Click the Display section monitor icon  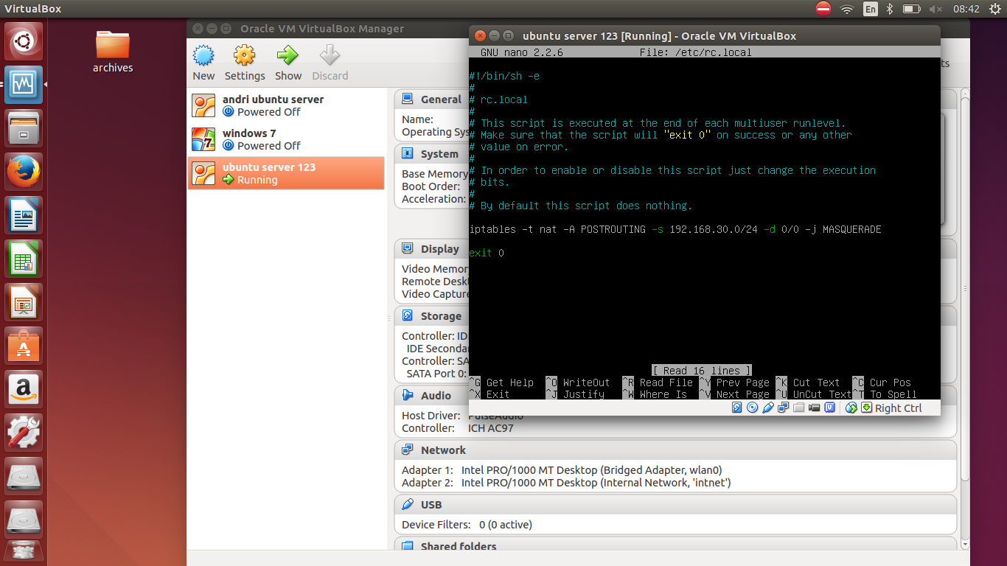point(408,249)
